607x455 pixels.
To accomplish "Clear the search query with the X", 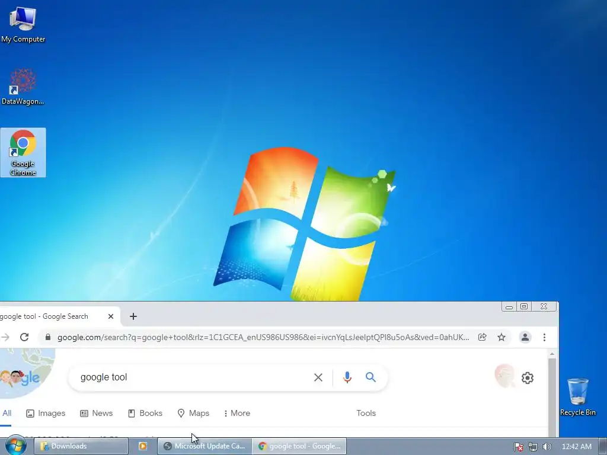I will tap(318, 377).
